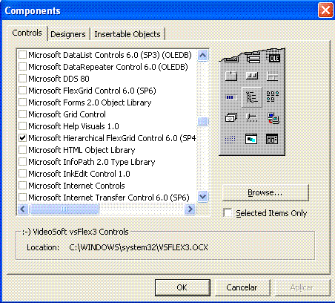Click the option buttons group icon in the toolbox image

tap(273, 97)
